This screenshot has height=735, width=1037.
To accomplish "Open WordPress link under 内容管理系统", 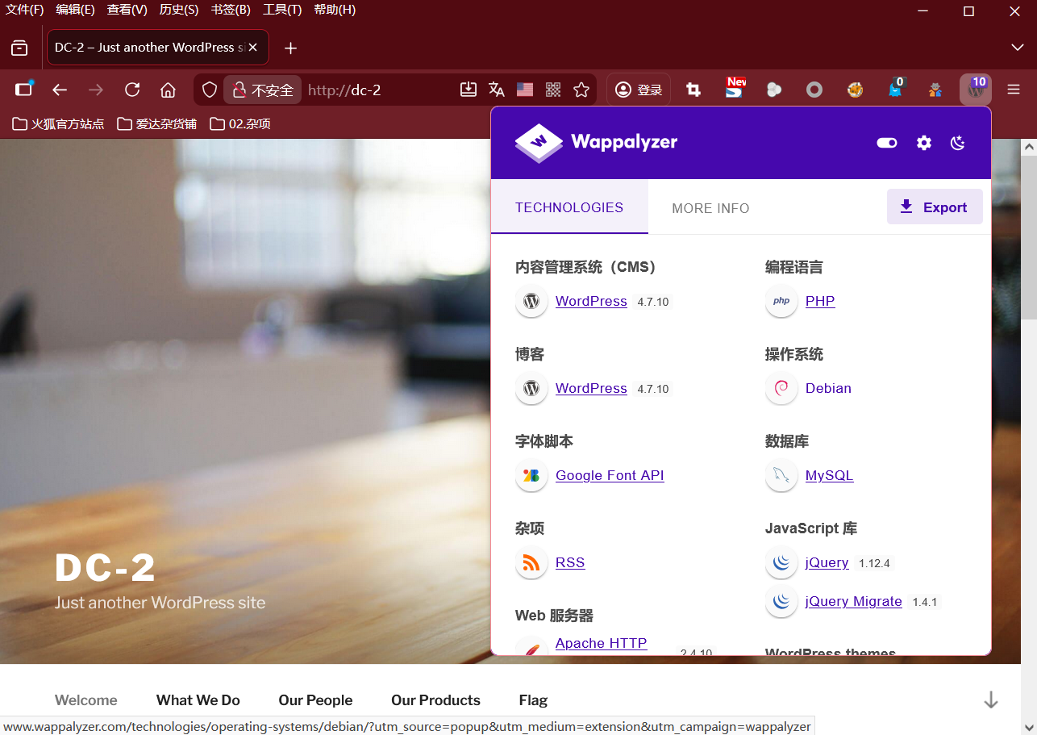I will pyautogui.click(x=591, y=301).
